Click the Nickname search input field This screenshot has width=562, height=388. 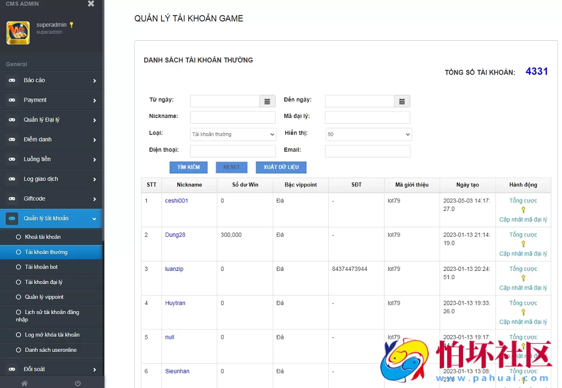(x=232, y=117)
